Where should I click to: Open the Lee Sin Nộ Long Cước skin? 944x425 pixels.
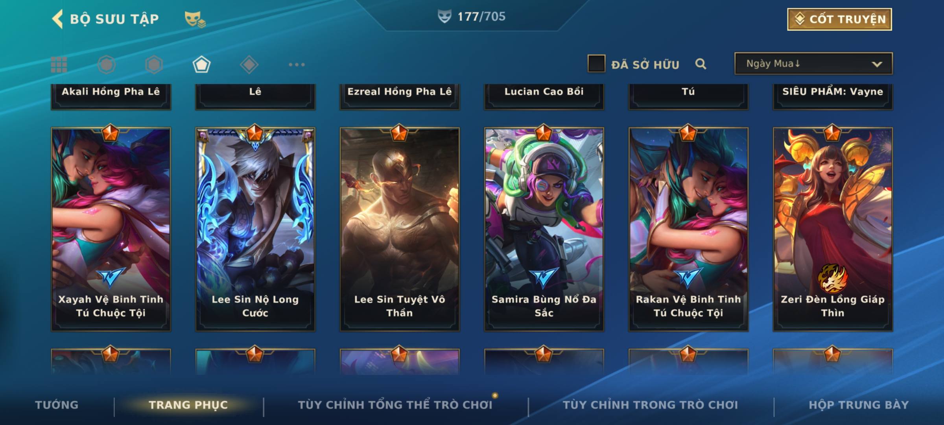point(255,229)
